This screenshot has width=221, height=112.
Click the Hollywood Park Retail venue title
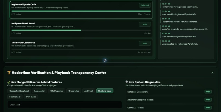tap(23, 24)
